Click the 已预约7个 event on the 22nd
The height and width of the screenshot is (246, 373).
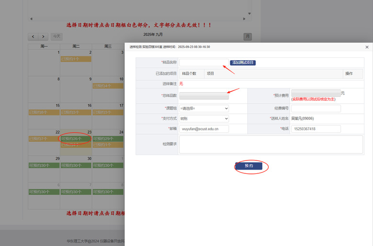(x=44, y=139)
